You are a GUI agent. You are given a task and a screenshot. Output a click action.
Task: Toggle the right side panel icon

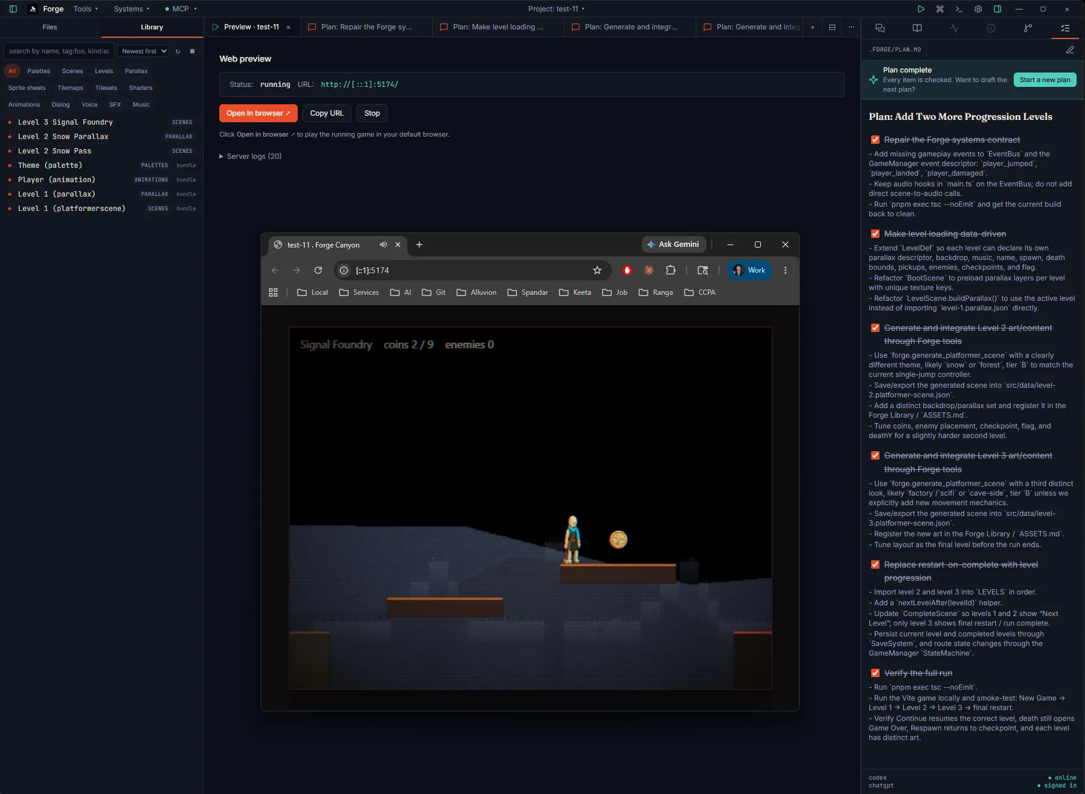(x=998, y=9)
